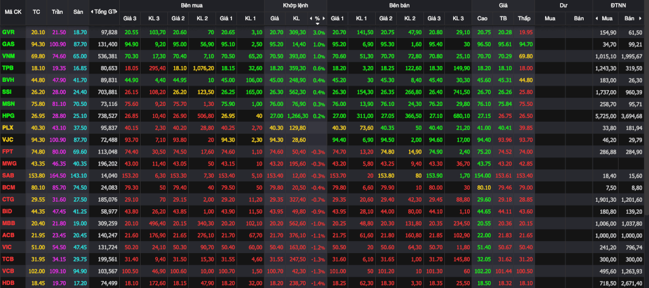Screen dimensions: 649x288
Task: Click descending sort triangle under % header
Action: click(x=318, y=23)
